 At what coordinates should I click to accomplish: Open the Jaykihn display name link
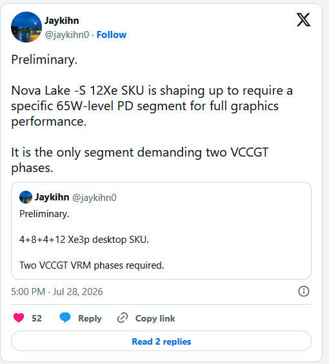[x=62, y=21]
